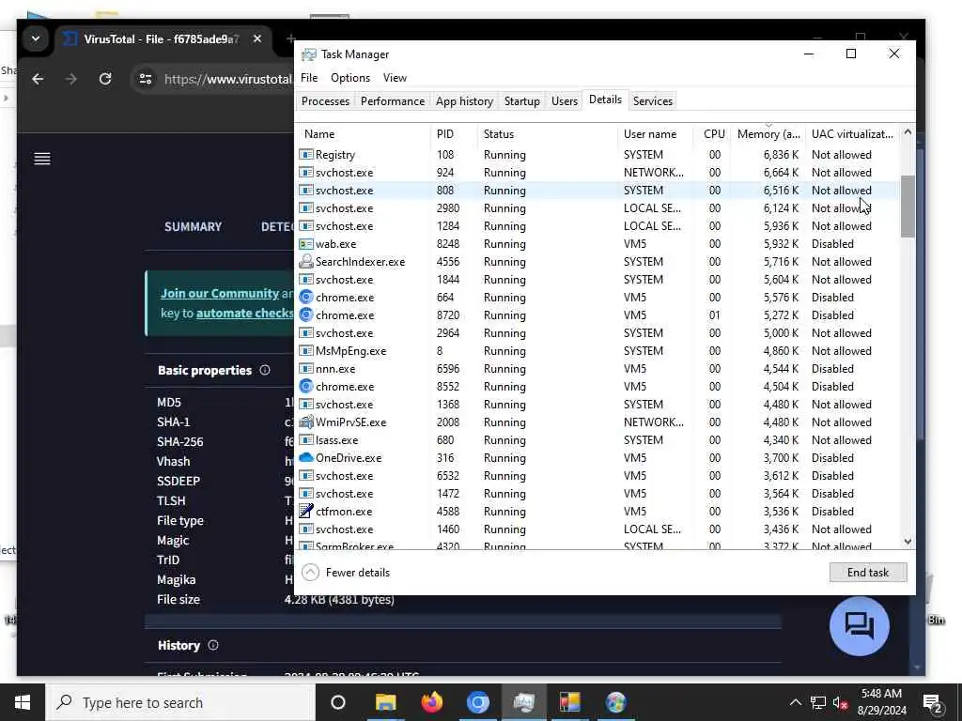Open Firefox from the taskbar
The image size is (962, 721).
tap(432, 702)
